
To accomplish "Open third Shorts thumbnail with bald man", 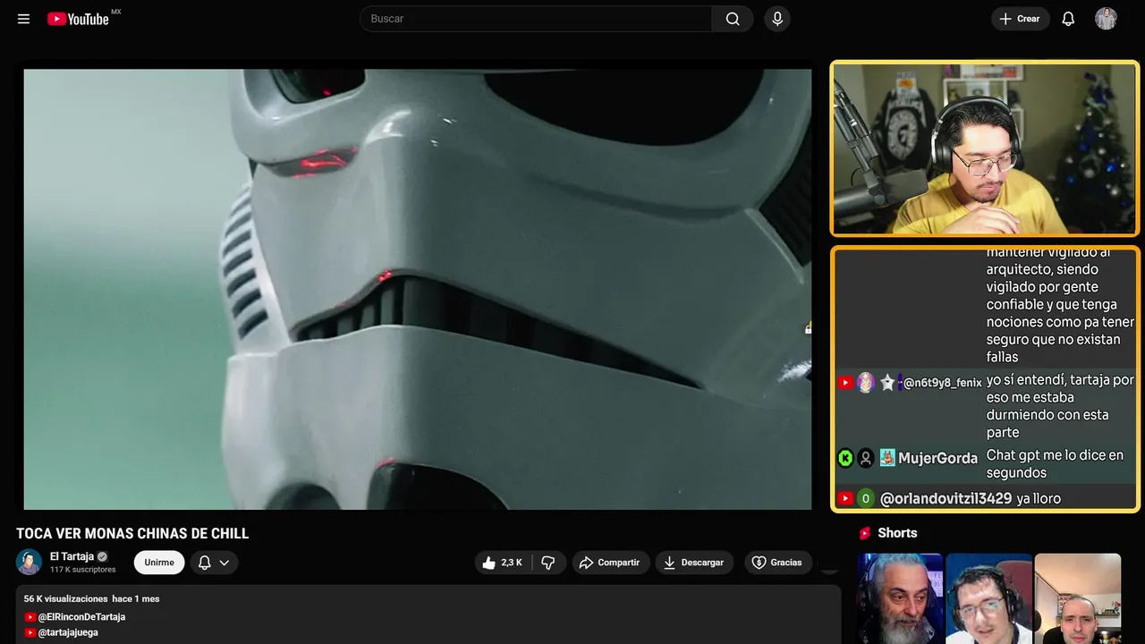I will (1077, 598).
